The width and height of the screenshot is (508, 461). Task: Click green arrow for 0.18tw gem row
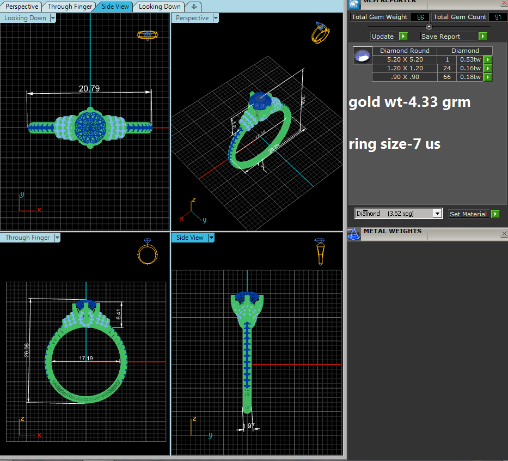pos(488,77)
